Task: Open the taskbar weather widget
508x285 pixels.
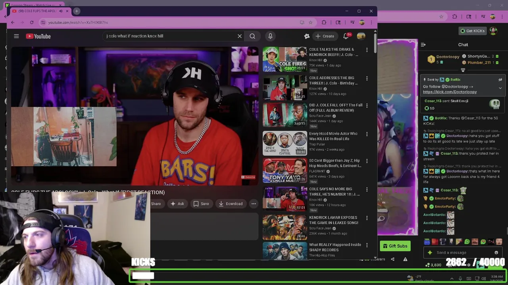Action: 421,278
